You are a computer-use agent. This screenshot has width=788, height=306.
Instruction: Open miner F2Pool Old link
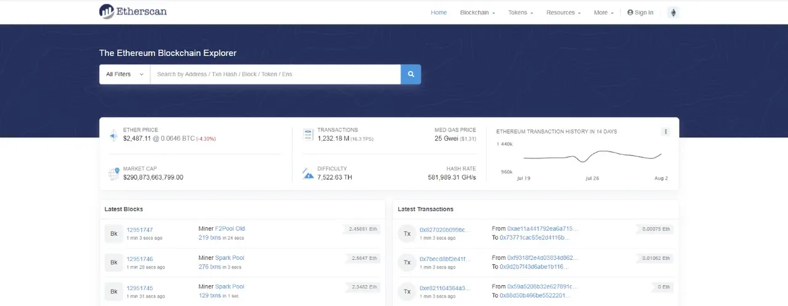(x=230, y=229)
